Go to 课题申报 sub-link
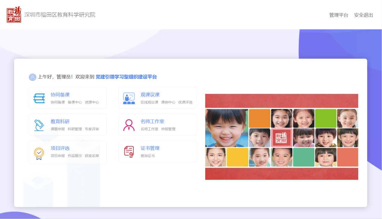 (58, 129)
